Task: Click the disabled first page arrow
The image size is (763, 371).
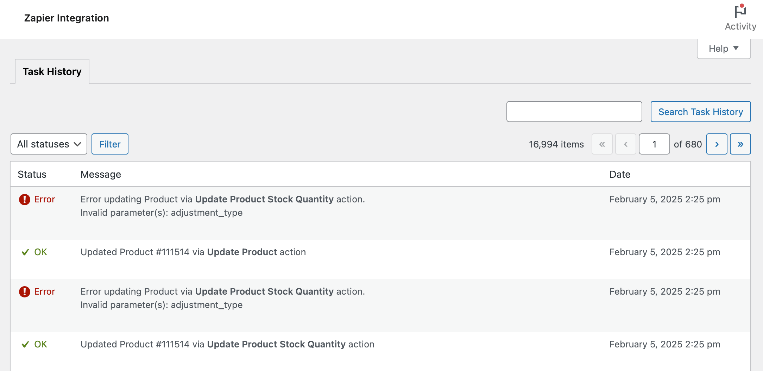Action: (602, 144)
